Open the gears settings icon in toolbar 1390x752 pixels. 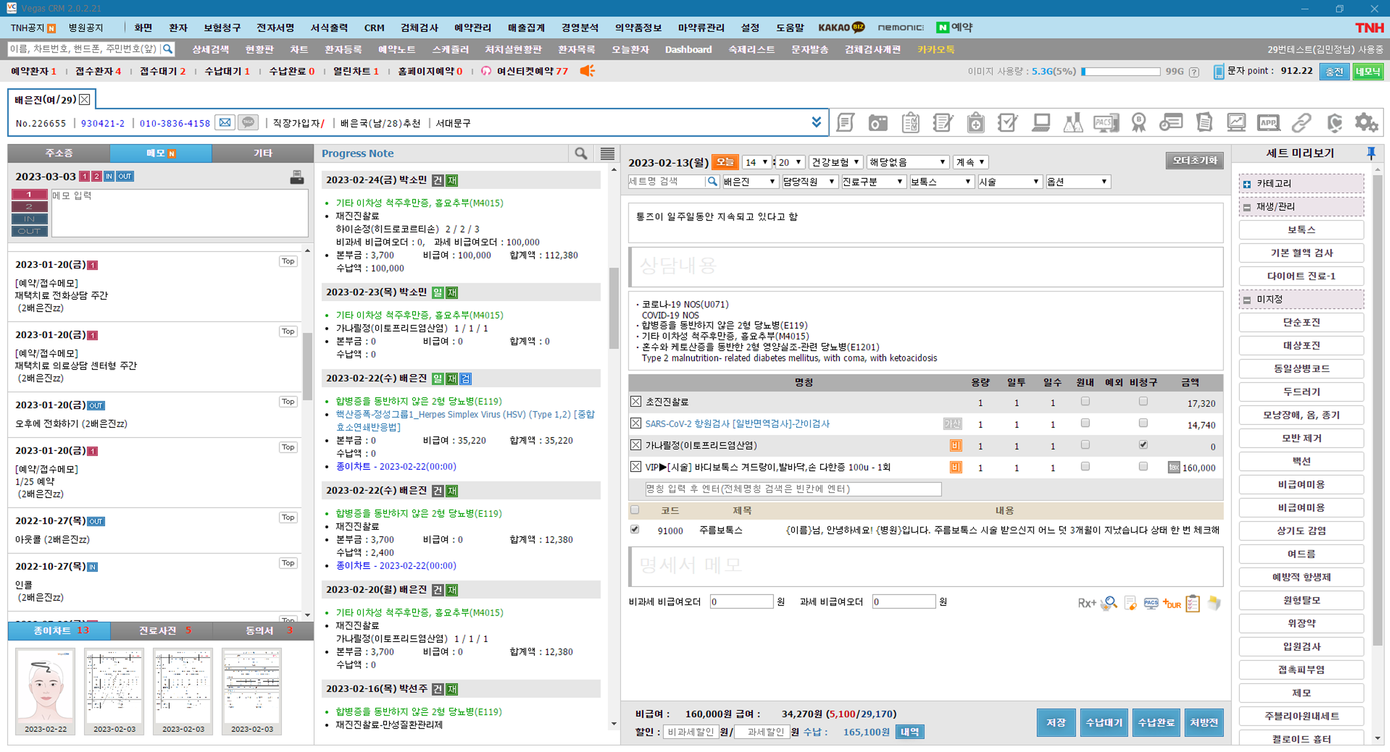pyautogui.click(x=1366, y=123)
